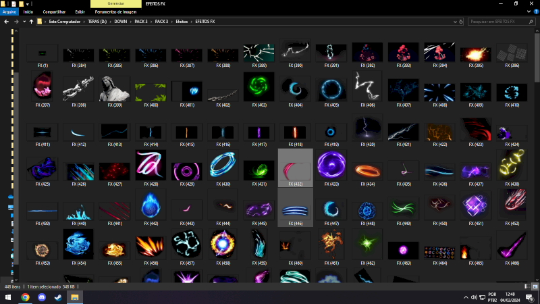Switch to large icons view in the status bar
Screen dimensions: 540x304
click(535, 286)
